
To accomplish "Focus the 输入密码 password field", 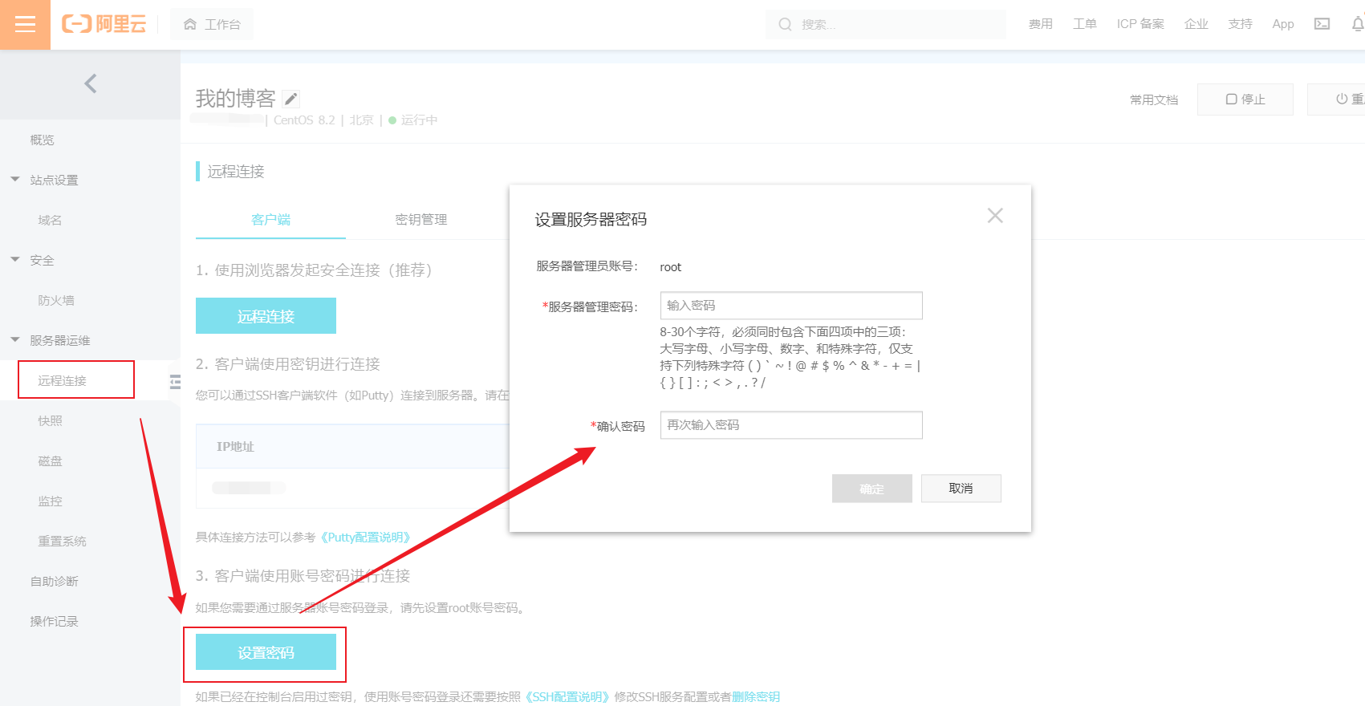I will coord(791,306).
